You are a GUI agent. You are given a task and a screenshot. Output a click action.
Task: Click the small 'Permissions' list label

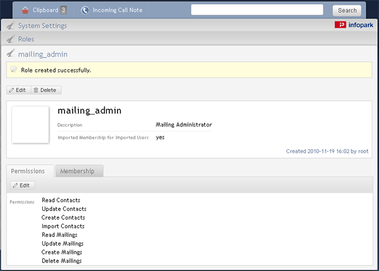click(22, 202)
